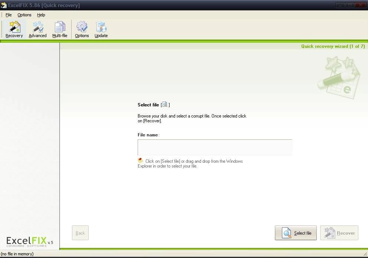Maximize the ExcelFIX window

(x=350, y=5)
